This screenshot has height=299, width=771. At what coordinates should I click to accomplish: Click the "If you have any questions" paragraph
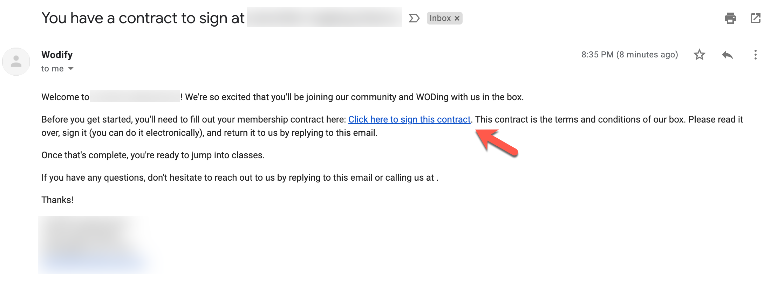pos(239,178)
